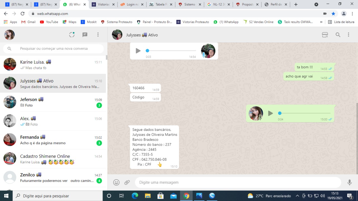The height and width of the screenshot is (201, 358).
Task: Open Jeferson chat with 3 unread messages
Action: (53, 102)
